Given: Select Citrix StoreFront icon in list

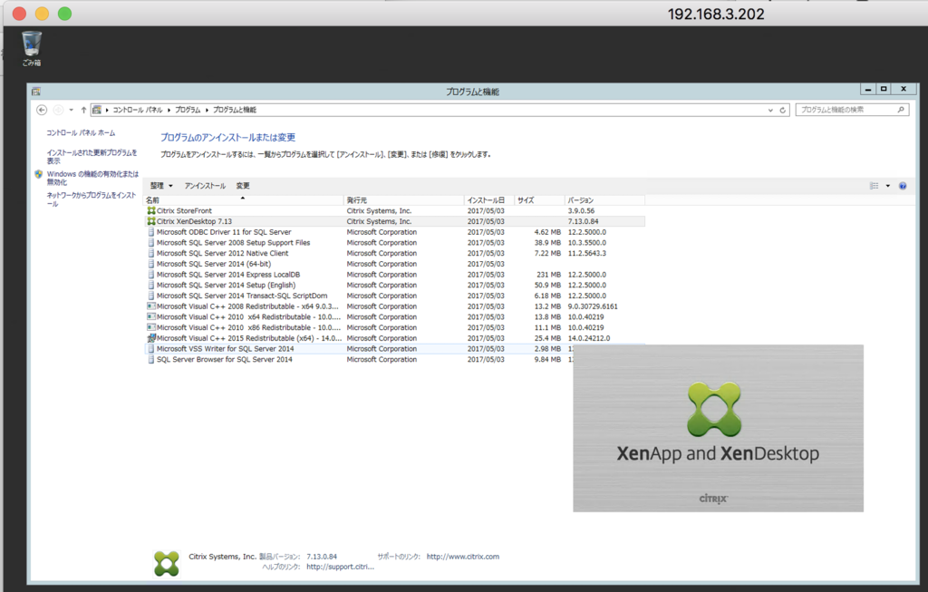Looking at the screenshot, I should pyautogui.click(x=151, y=210).
